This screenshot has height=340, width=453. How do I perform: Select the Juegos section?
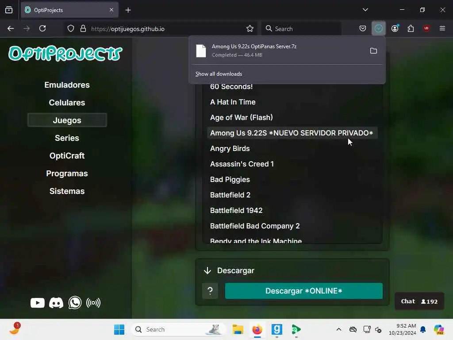[67, 120]
